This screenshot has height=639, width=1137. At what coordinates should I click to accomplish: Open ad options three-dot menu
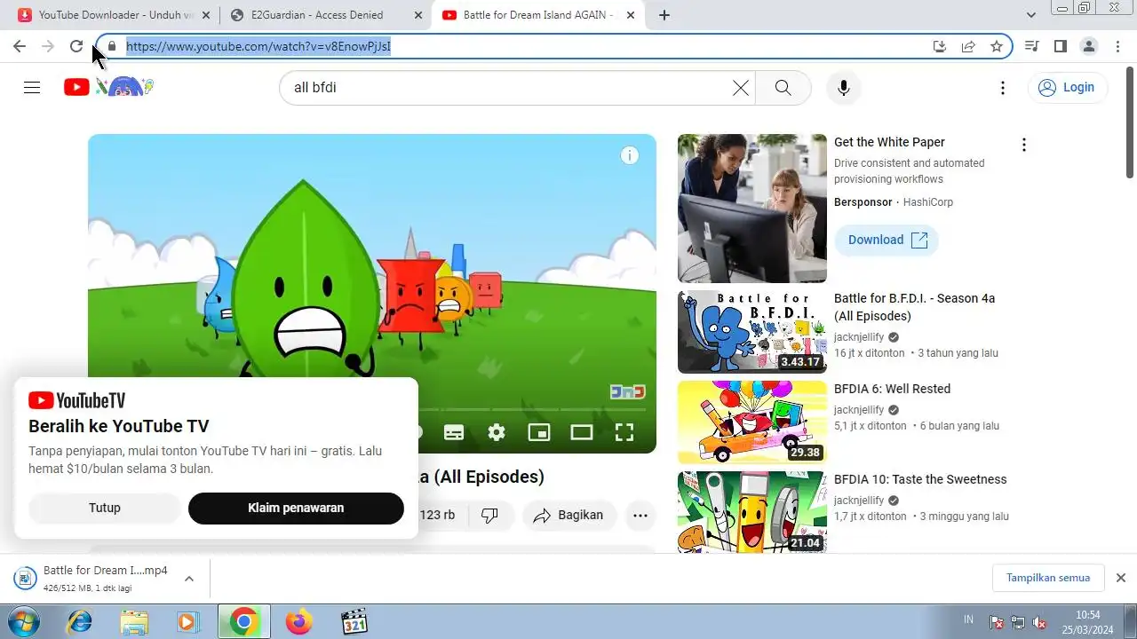coord(1024,145)
